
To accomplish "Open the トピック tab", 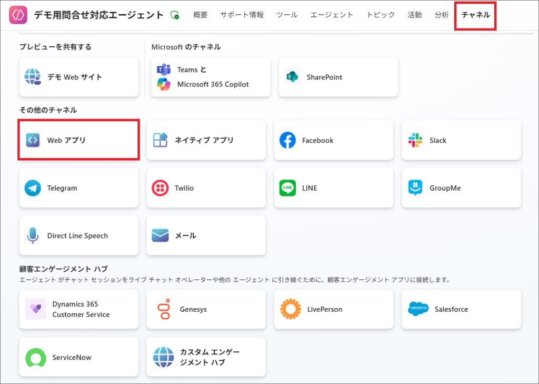I will [381, 15].
